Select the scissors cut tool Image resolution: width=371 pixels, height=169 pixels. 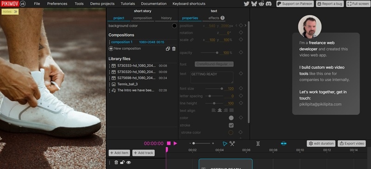[232, 144]
